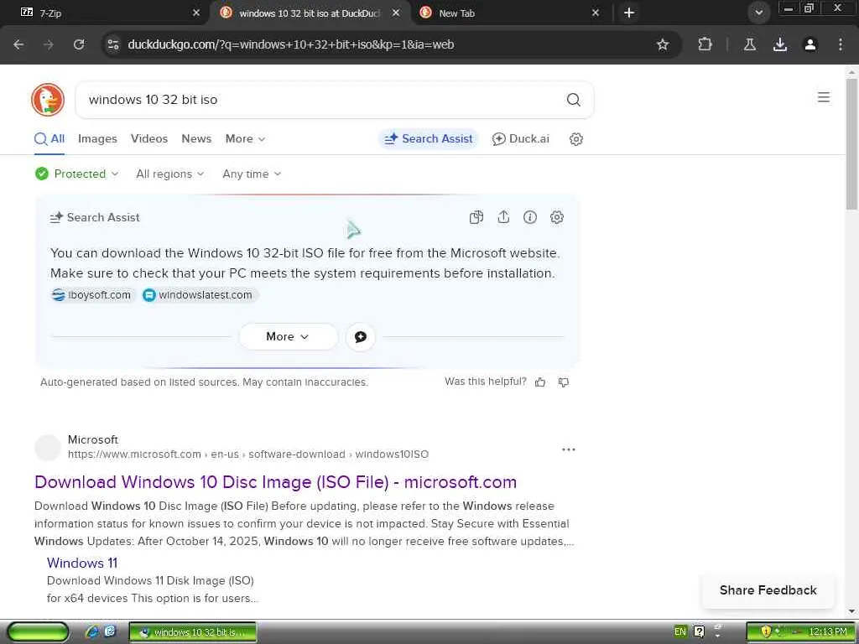Give thumbs down to Search Assist answer

(563, 382)
